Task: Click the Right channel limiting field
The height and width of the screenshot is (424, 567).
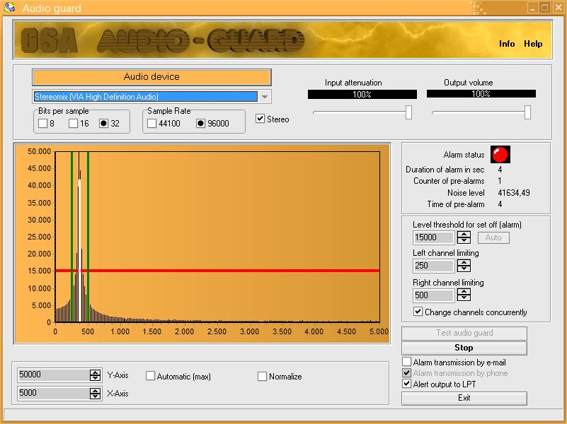Action: tap(433, 295)
